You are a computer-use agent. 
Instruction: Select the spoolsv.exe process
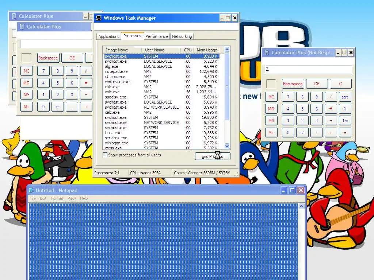[161, 97]
